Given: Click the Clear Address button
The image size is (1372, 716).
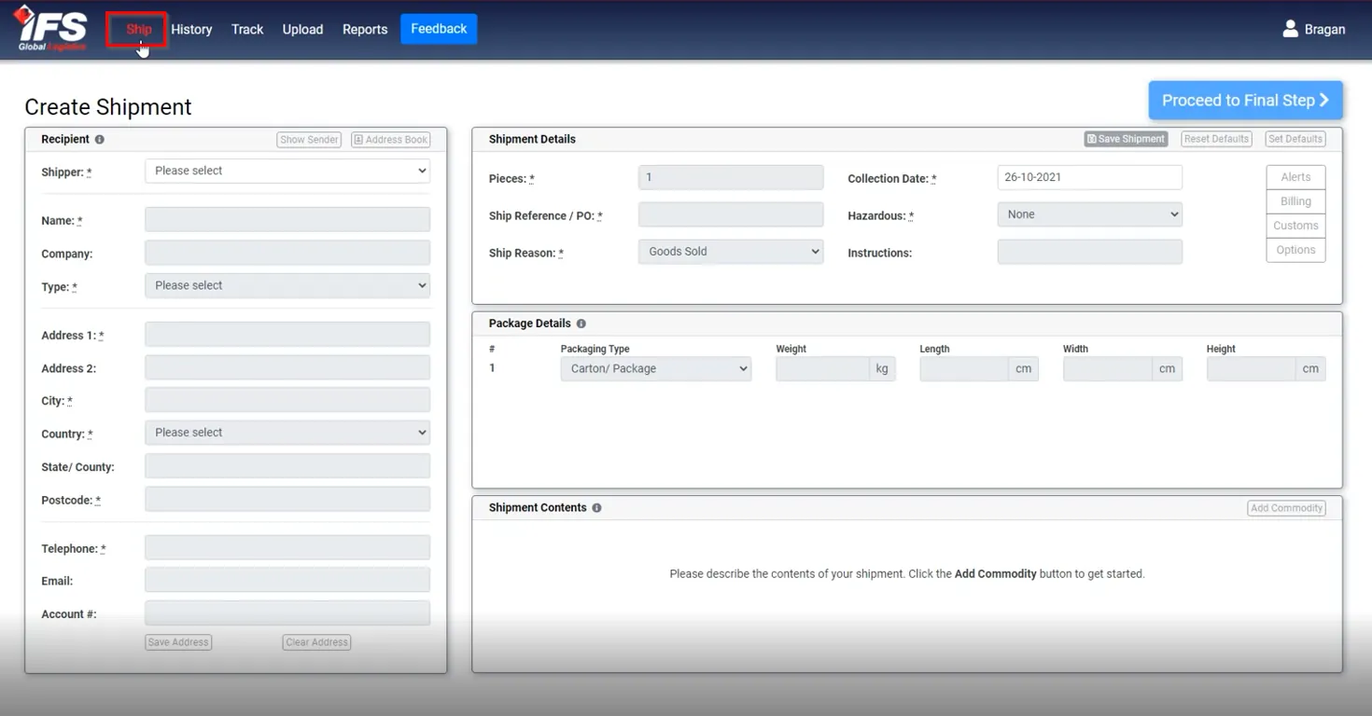Looking at the screenshot, I should pyautogui.click(x=316, y=642).
